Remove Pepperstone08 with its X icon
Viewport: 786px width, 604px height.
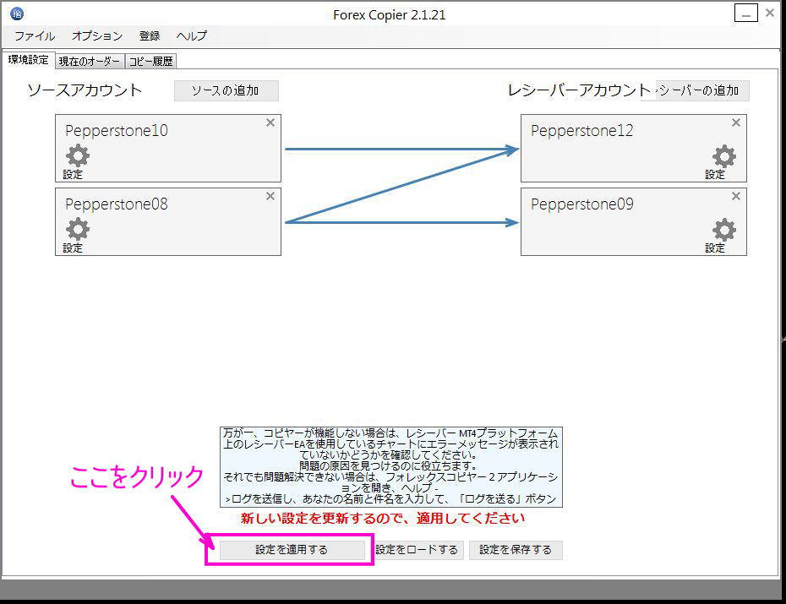pos(270,196)
